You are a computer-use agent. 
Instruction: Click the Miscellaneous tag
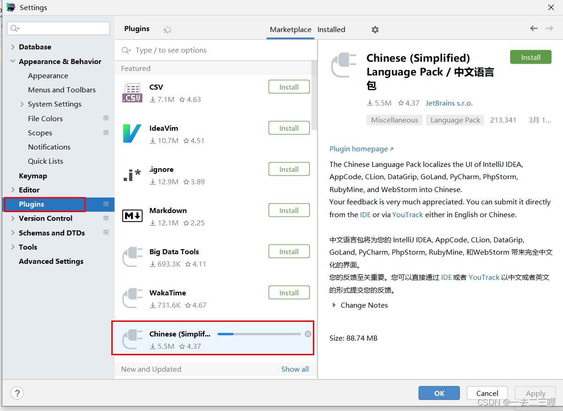click(394, 120)
